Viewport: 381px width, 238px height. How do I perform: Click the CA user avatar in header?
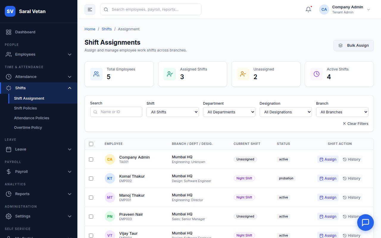tap(324, 10)
